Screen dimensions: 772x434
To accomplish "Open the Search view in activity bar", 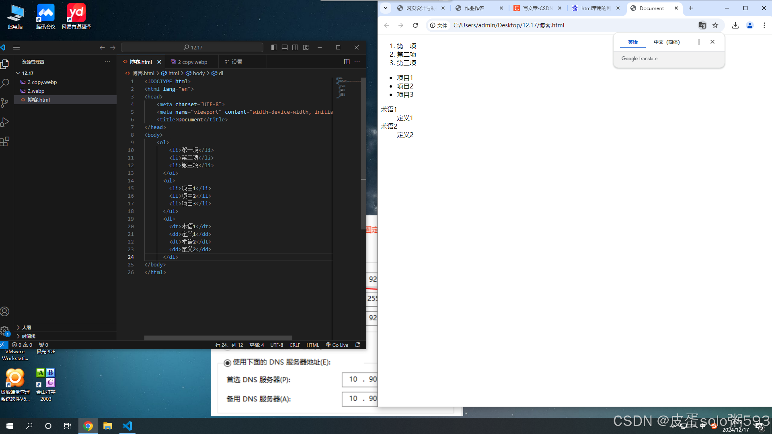I will (5, 84).
